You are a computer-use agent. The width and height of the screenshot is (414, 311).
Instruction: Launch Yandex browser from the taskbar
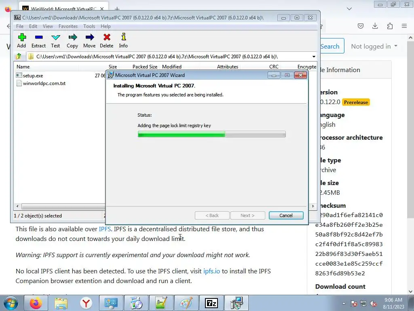[86, 303]
